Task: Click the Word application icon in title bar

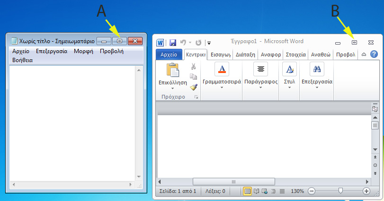Action: 160,43
